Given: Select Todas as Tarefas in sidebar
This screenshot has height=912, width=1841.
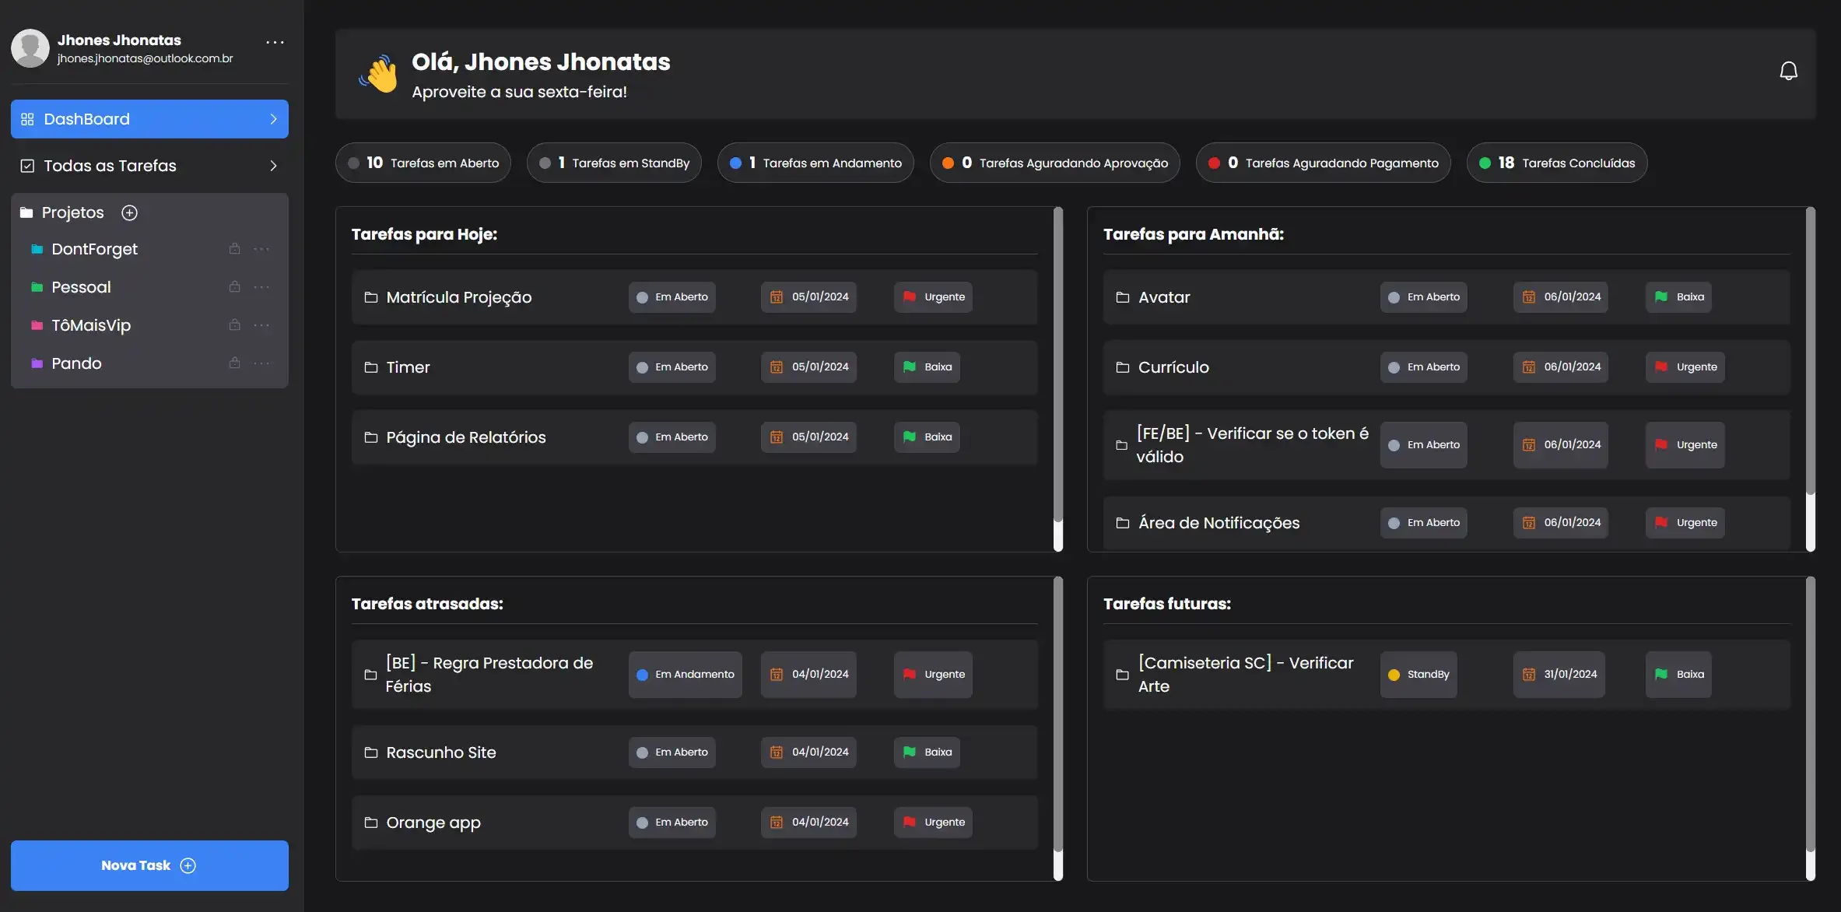Looking at the screenshot, I should 149,166.
